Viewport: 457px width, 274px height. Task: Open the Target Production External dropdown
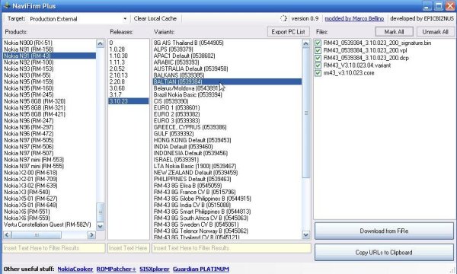pos(125,19)
